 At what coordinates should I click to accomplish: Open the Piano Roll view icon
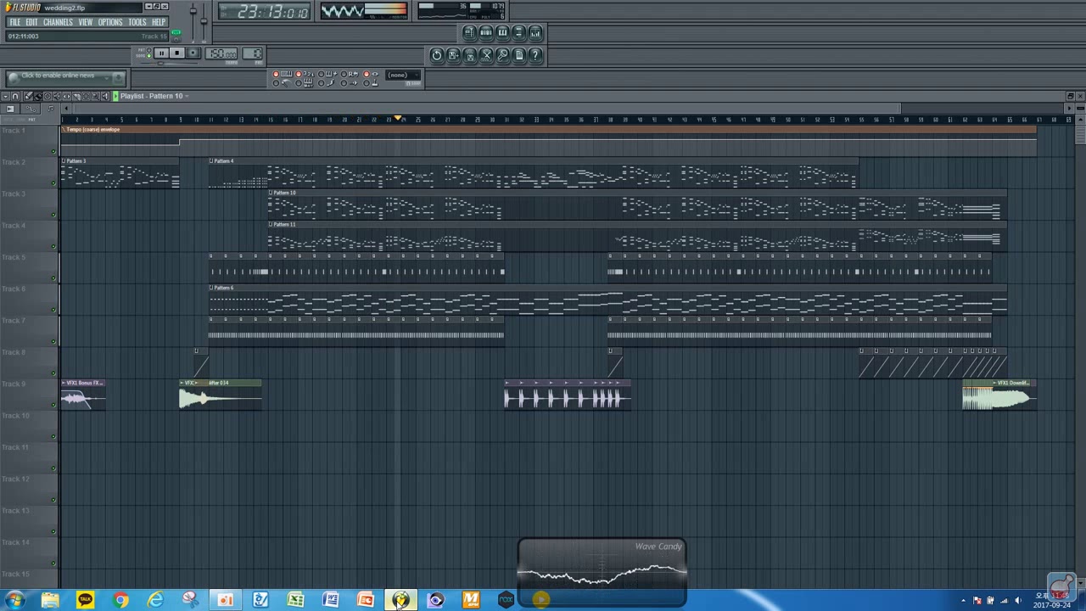502,32
